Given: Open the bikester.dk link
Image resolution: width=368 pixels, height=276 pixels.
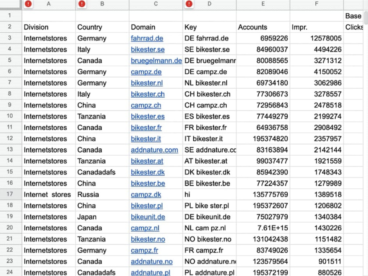Looking at the screenshot, I should (148, 172).
